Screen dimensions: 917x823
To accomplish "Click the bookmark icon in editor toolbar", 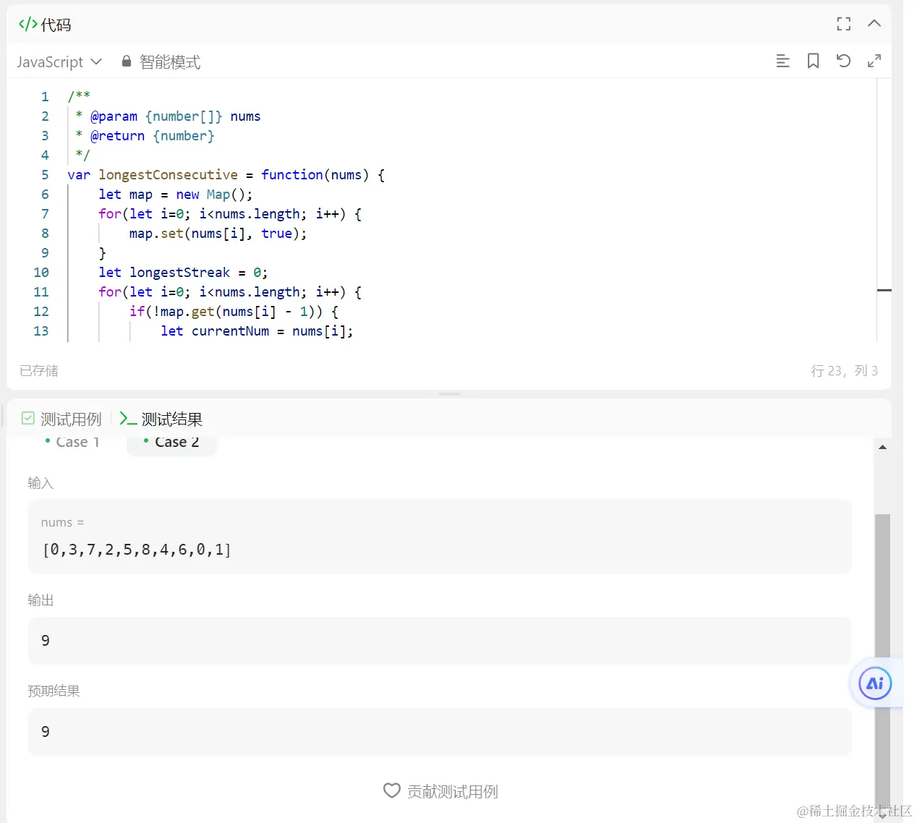I will [x=813, y=61].
